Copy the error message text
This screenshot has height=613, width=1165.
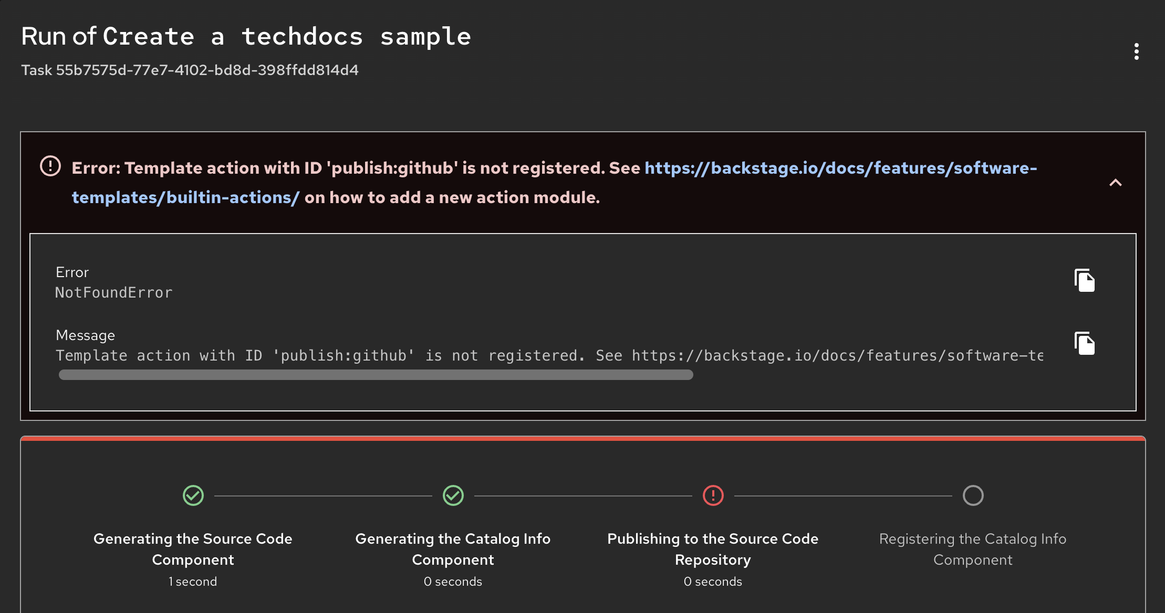pos(1084,343)
